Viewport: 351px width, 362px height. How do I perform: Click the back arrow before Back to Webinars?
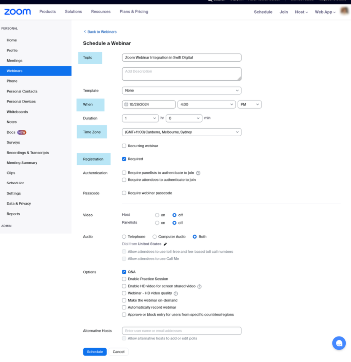click(x=85, y=32)
